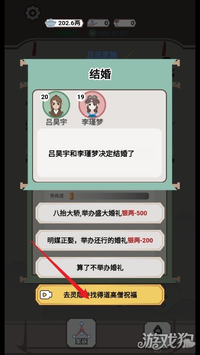The width and height of the screenshot is (200, 355).
Task: Choose the grand wedding option 银两-500
Action: [100, 213]
